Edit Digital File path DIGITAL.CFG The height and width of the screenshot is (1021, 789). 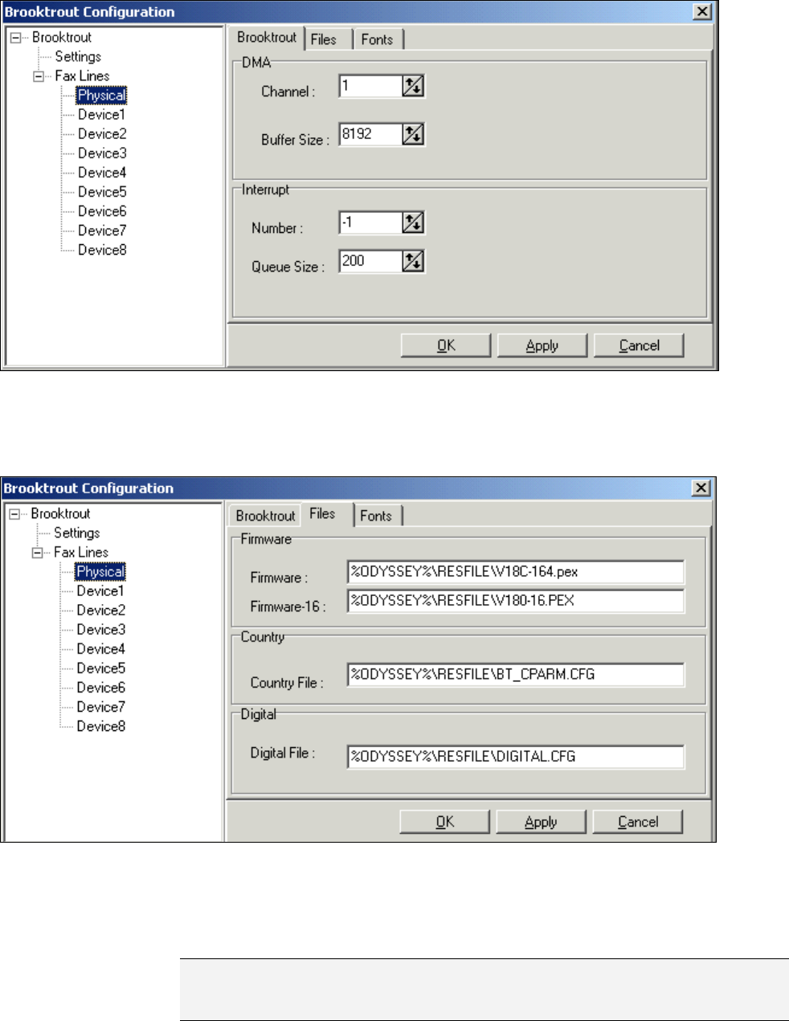pos(516,757)
